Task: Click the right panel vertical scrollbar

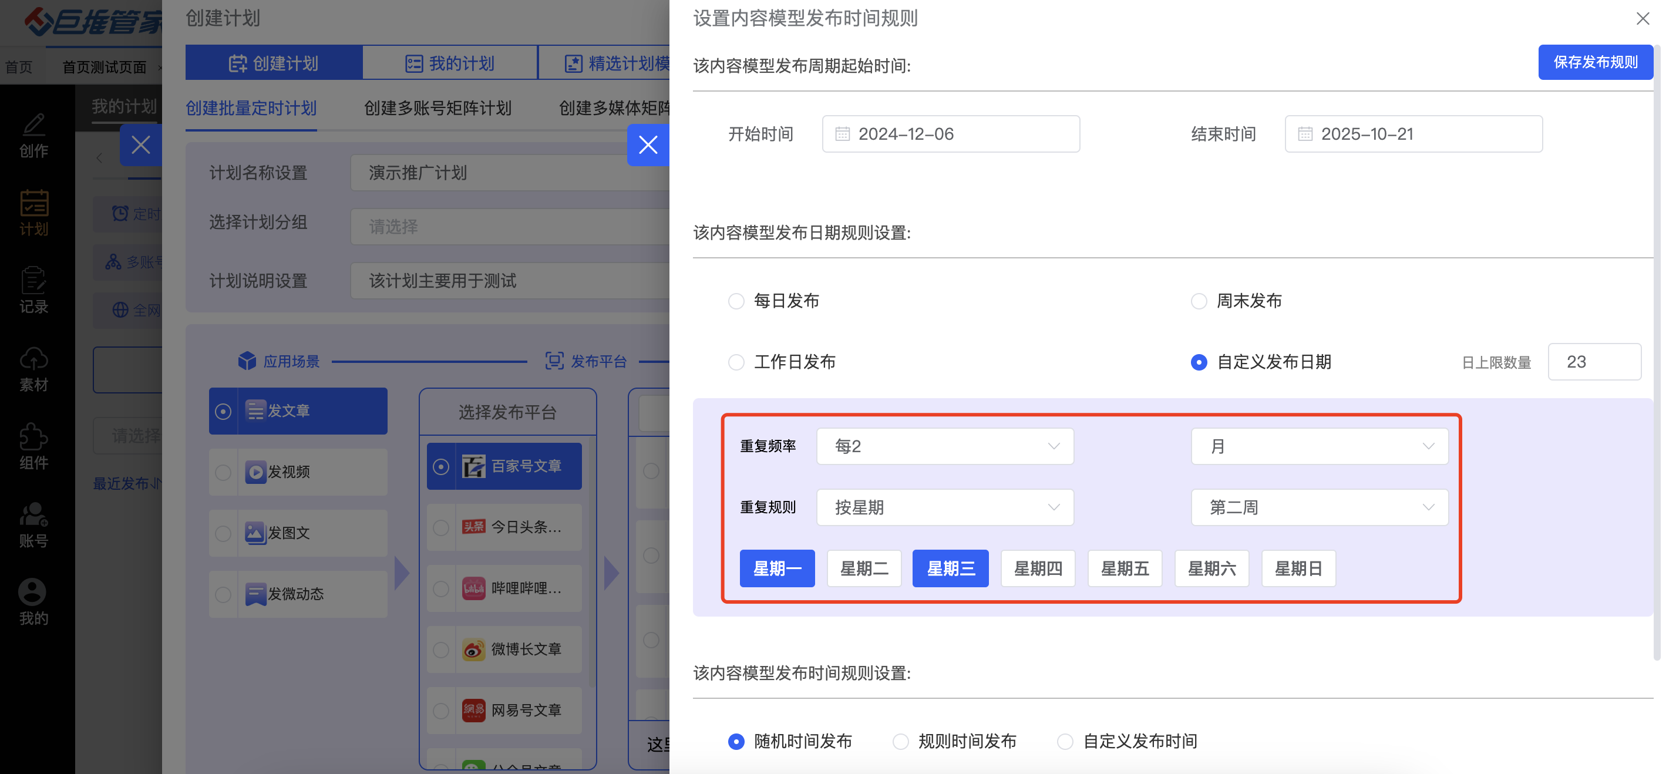Action: pos(1657,351)
